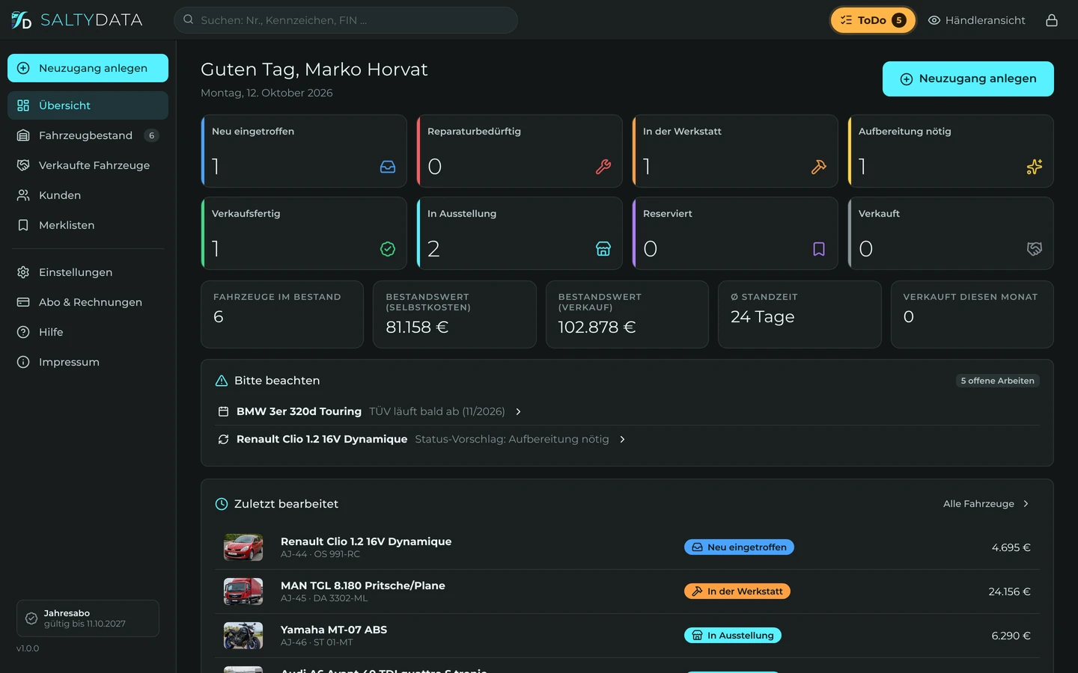
Task: Open the ToDo list button
Action: click(x=873, y=20)
